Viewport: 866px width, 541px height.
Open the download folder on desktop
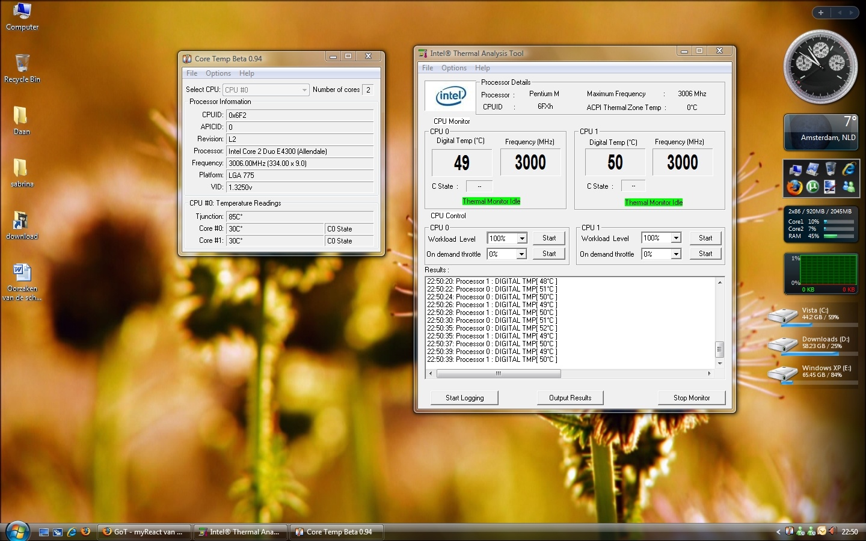coord(22,221)
